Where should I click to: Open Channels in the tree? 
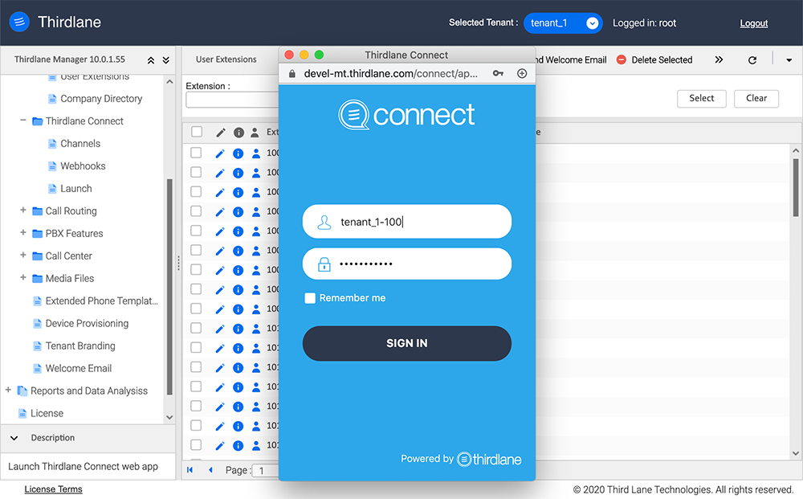pos(79,144)
